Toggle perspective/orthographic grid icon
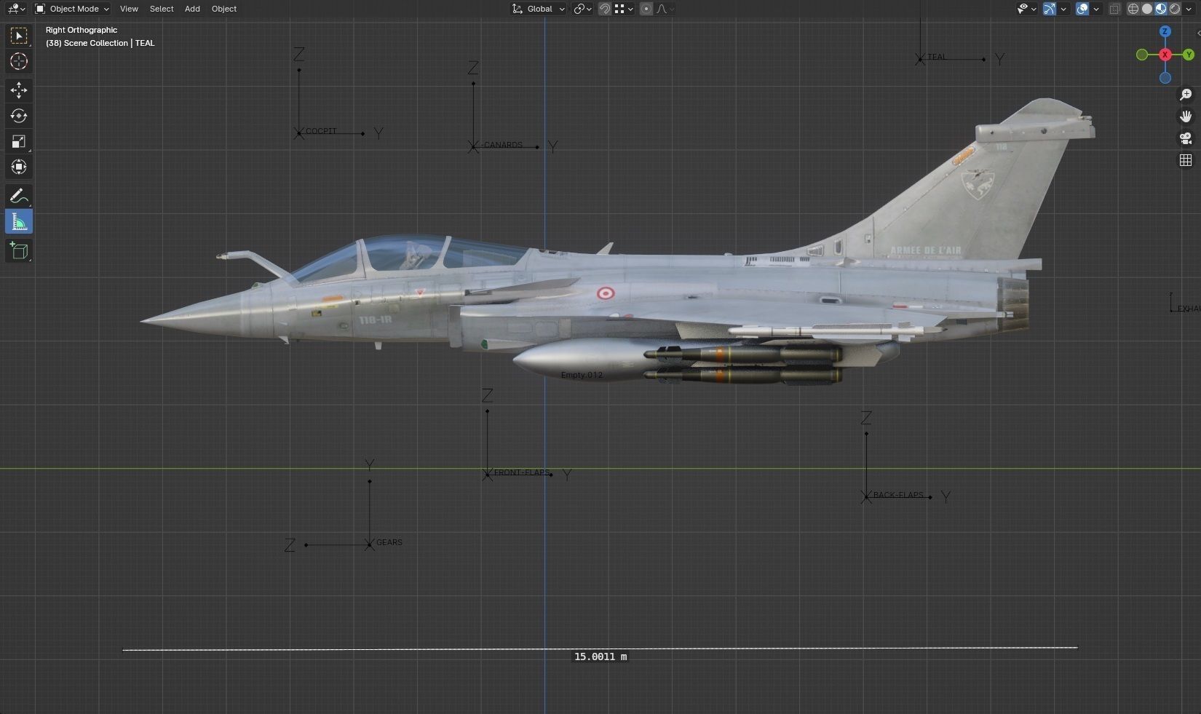The width and height of the screenshot is (1201, 714). [x=1186, y=160]
